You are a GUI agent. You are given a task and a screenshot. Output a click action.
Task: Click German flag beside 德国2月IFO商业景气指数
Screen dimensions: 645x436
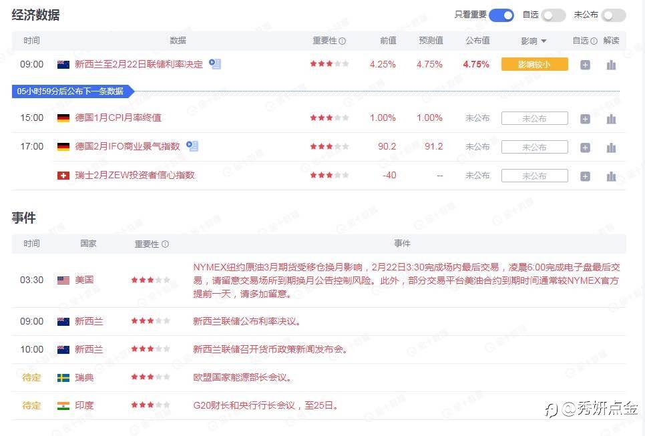click(63, 147)
